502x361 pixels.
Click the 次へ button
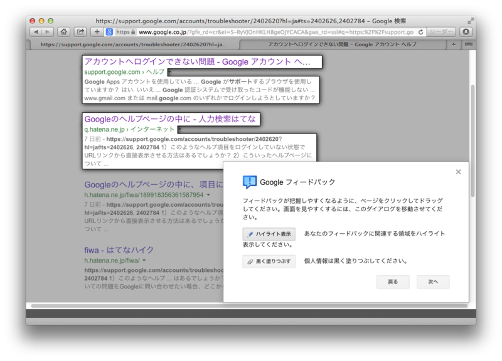pyautogui.click(x=433, y=281)
